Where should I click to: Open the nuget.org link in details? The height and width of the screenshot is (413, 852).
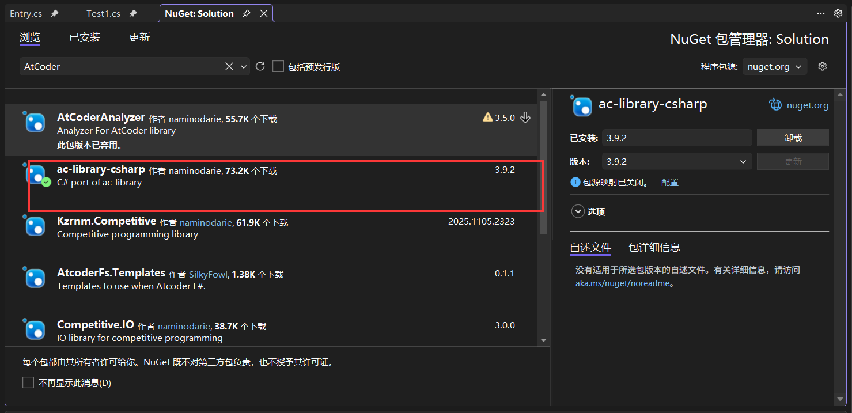807,105
